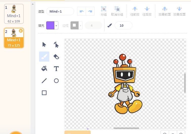Click 放最前面 bring to front icon
Screen dimensions: 191x134
pyautogui.click(x=164, y=9)
